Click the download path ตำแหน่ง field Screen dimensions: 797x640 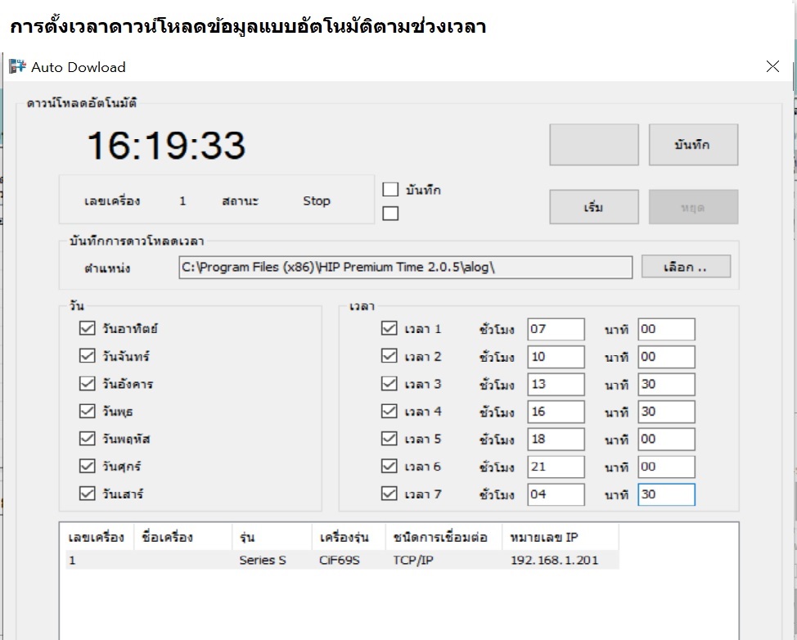405,267
